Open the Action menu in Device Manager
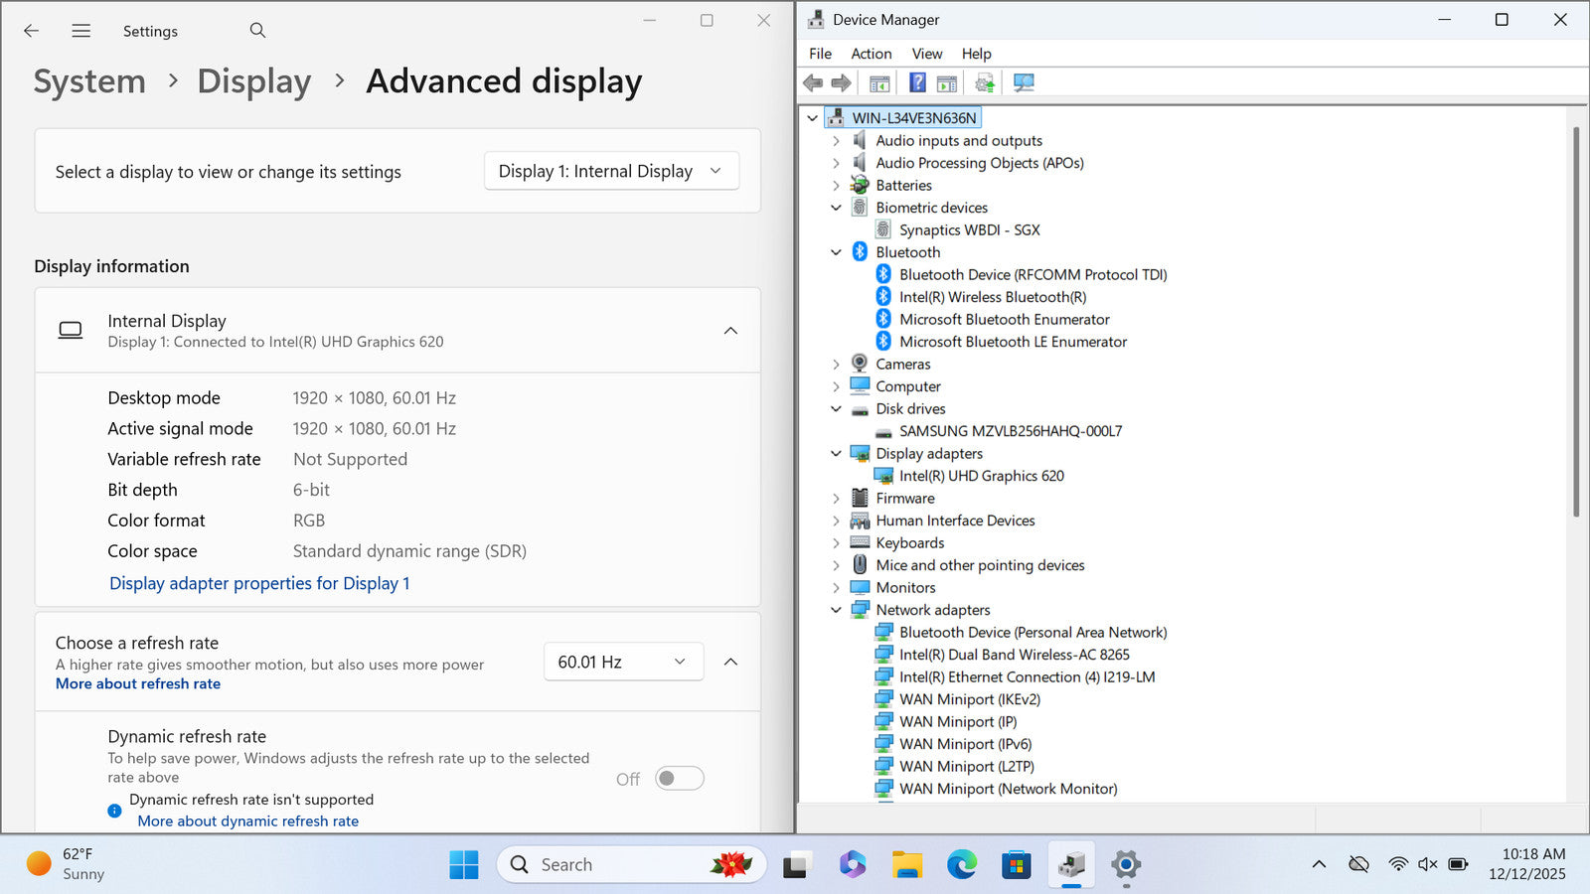Image resolution: width=1590 pixels, height=894 pixels. [x=871, y=54]
